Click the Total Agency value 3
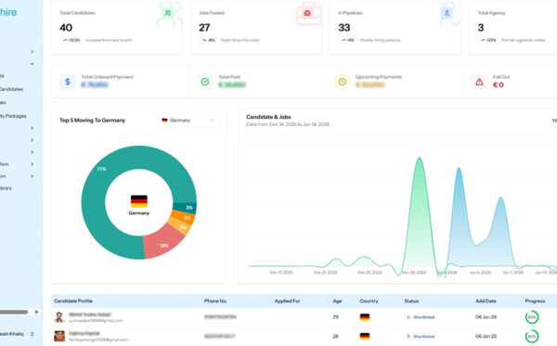 pos(481,28)
